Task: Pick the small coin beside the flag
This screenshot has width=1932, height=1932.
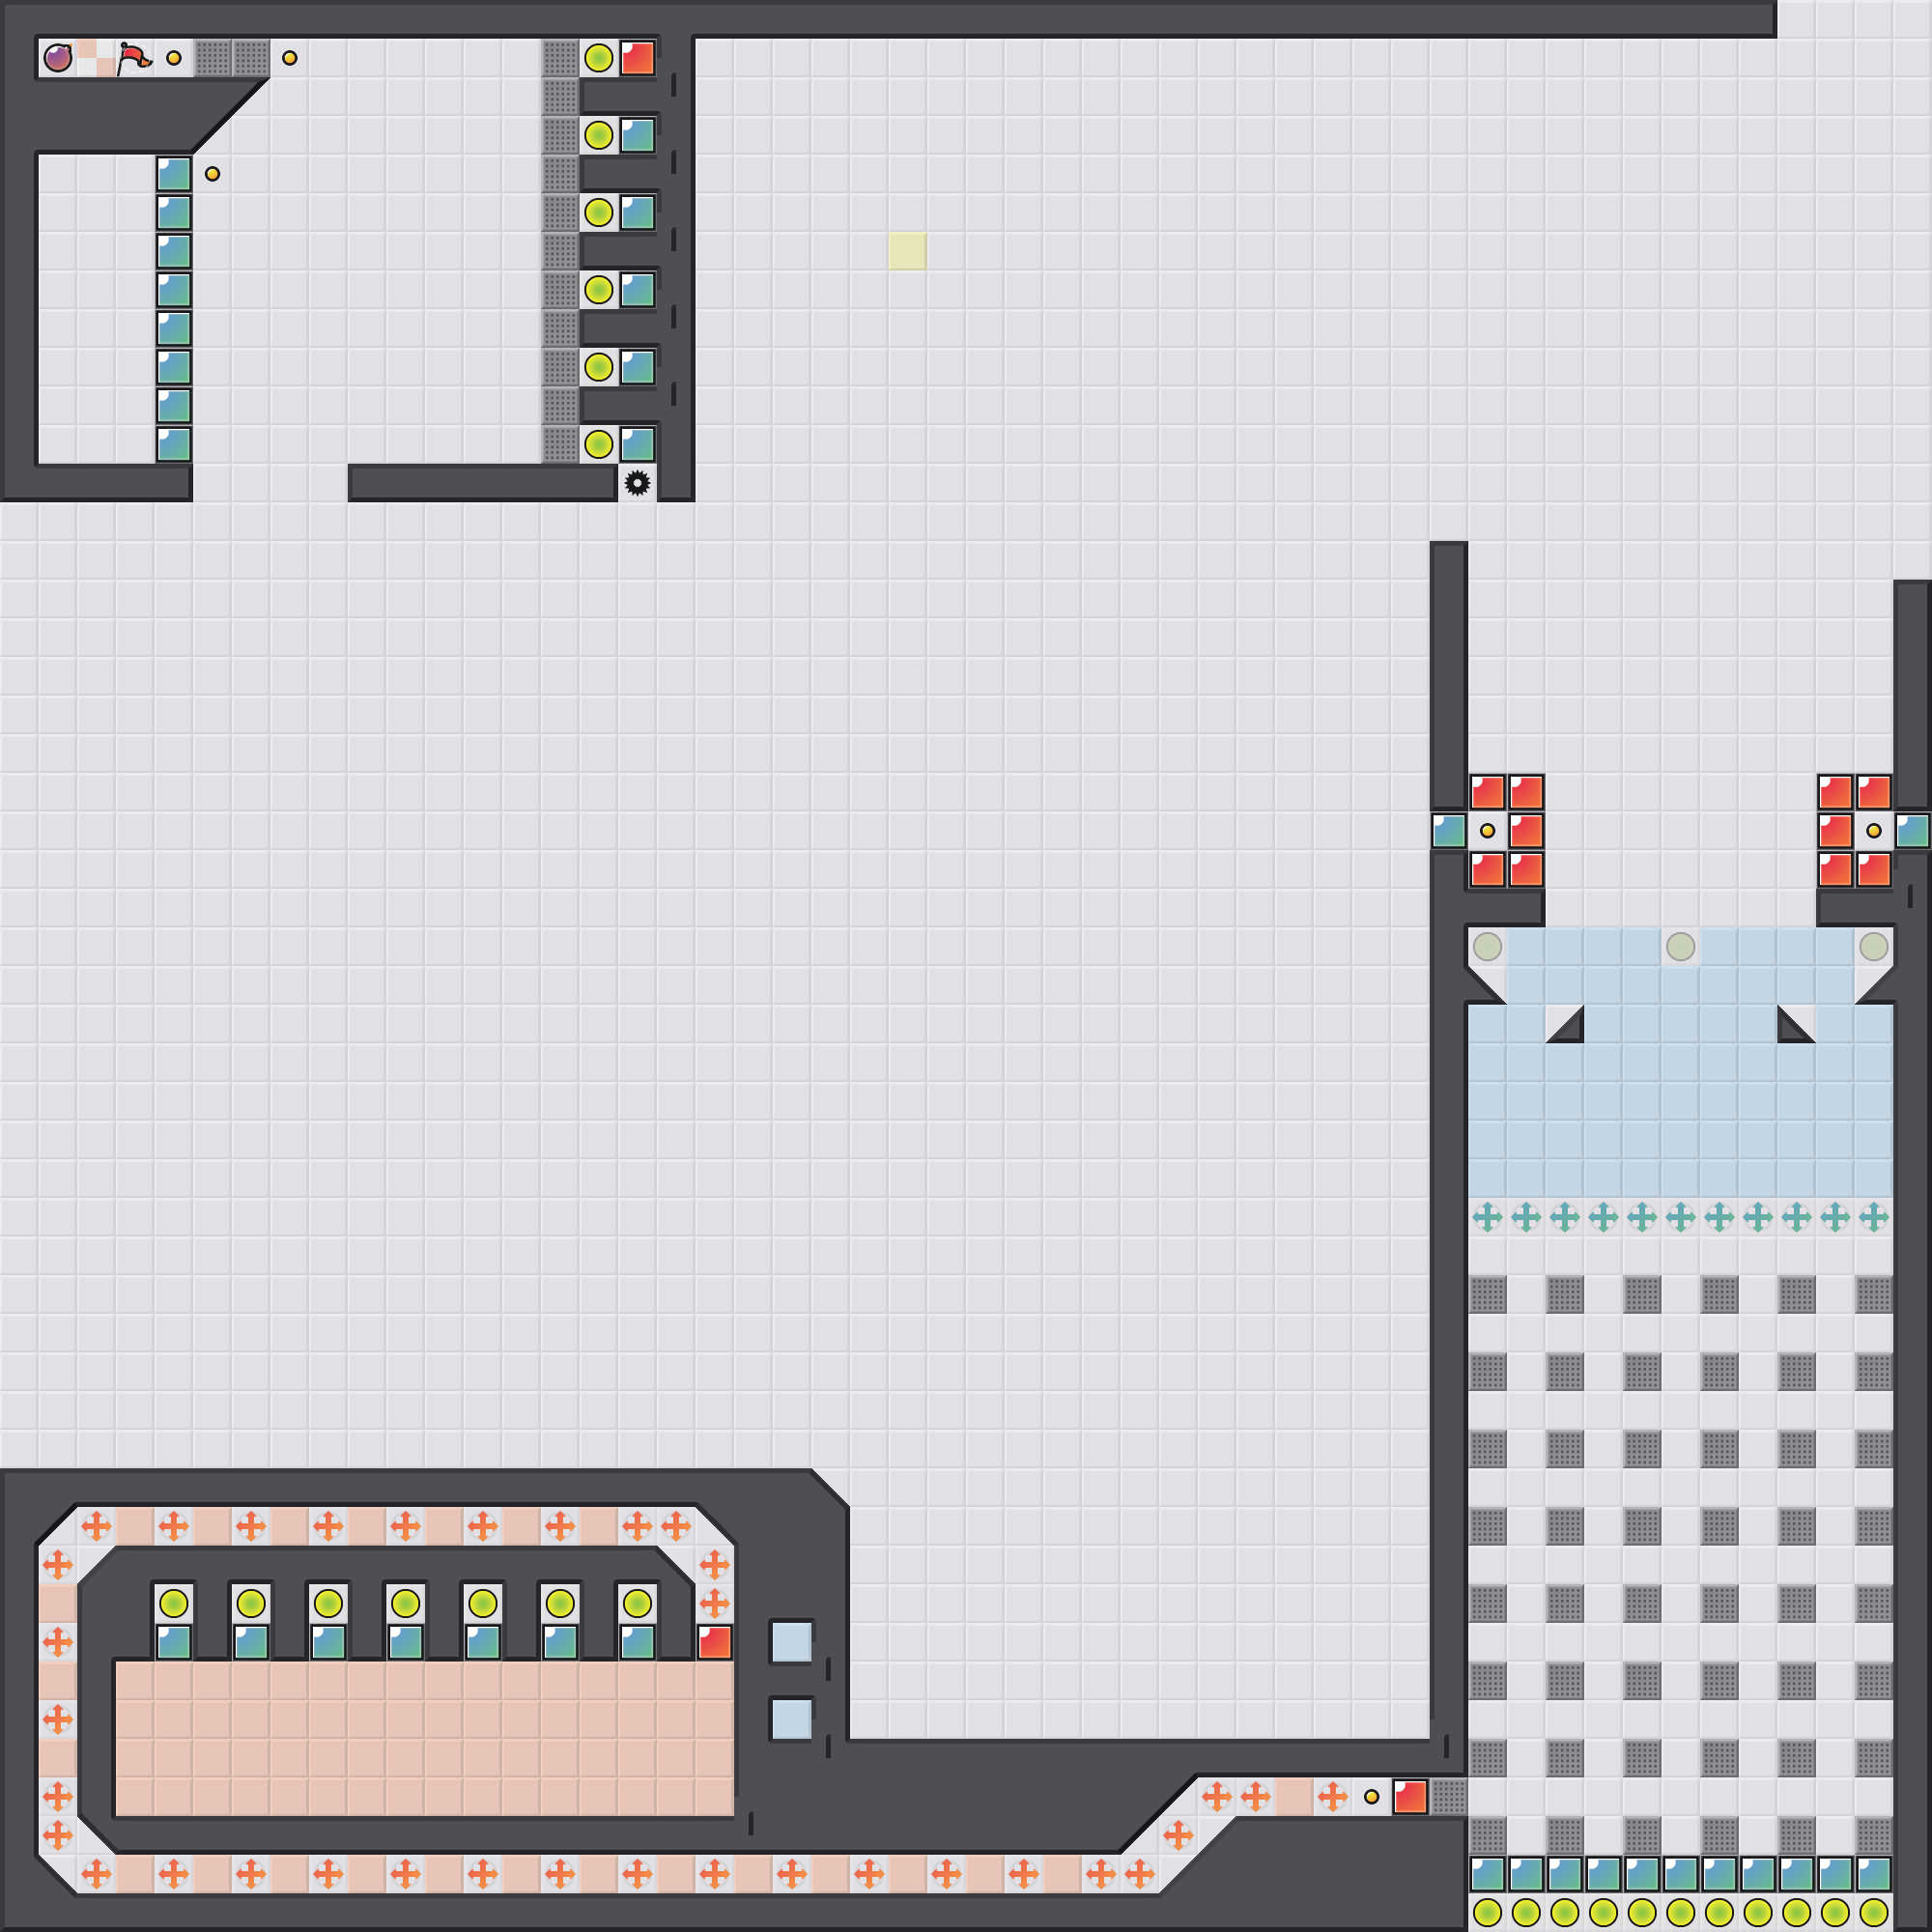Action: point(174,58)
